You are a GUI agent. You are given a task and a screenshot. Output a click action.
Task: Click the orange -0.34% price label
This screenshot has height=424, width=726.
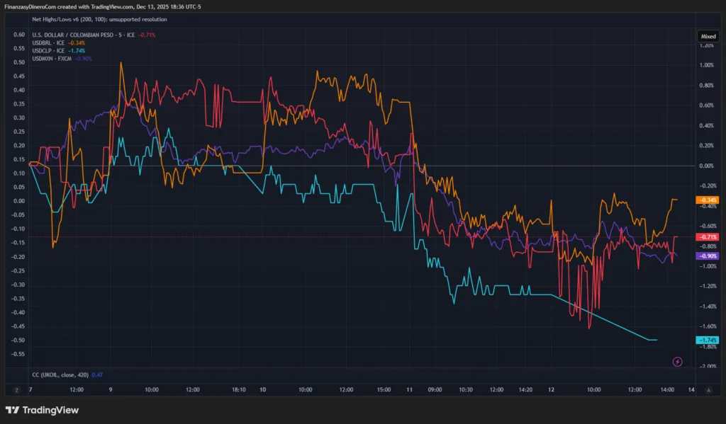(708, 200)
